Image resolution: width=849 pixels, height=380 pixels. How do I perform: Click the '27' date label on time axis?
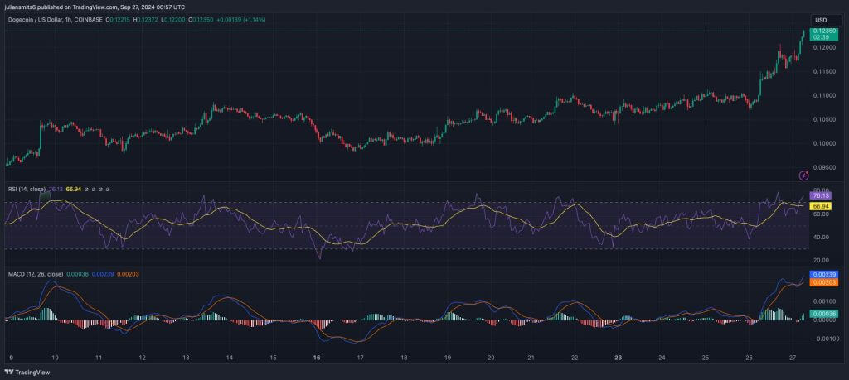coord(793,358)
